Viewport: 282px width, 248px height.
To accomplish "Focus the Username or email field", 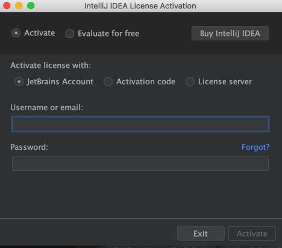I will (x=140, y=124).
